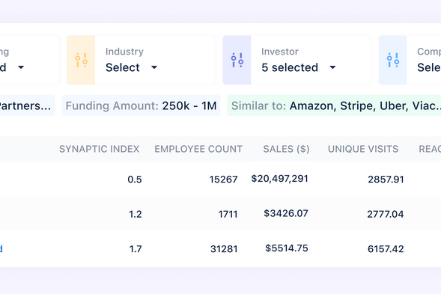Screen dimensions: 441x294
Task: Expand the Industry Select dropdown arrow
Action: coord(154,67)
